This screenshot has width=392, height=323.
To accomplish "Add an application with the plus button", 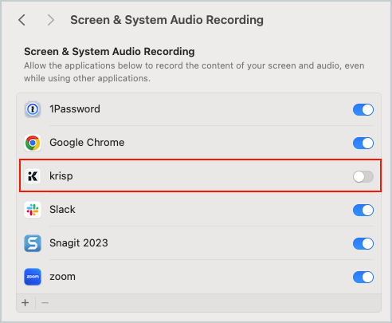I will click(25, 303).
